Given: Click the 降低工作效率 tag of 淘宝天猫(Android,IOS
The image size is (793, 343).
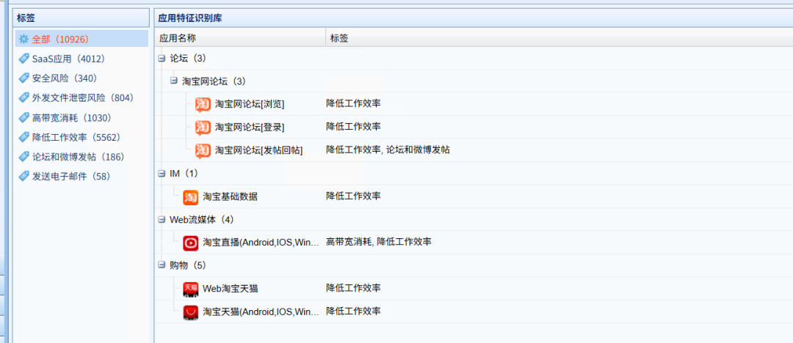Looking at the screenshot, I should [353, 311].
